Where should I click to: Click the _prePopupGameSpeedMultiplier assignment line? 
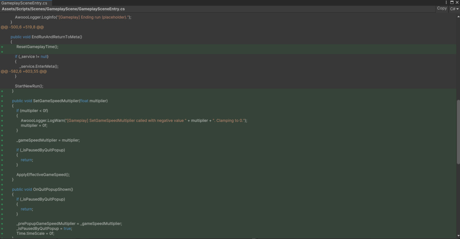coord(69,224)
